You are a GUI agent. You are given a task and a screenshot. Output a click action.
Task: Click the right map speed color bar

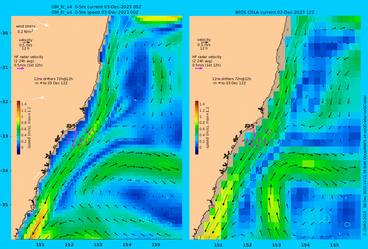point(197,128)
